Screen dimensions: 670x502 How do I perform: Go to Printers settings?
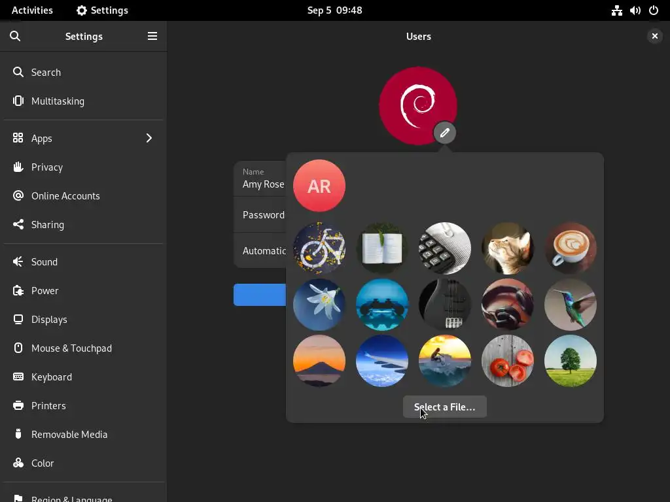pos(83,405)
